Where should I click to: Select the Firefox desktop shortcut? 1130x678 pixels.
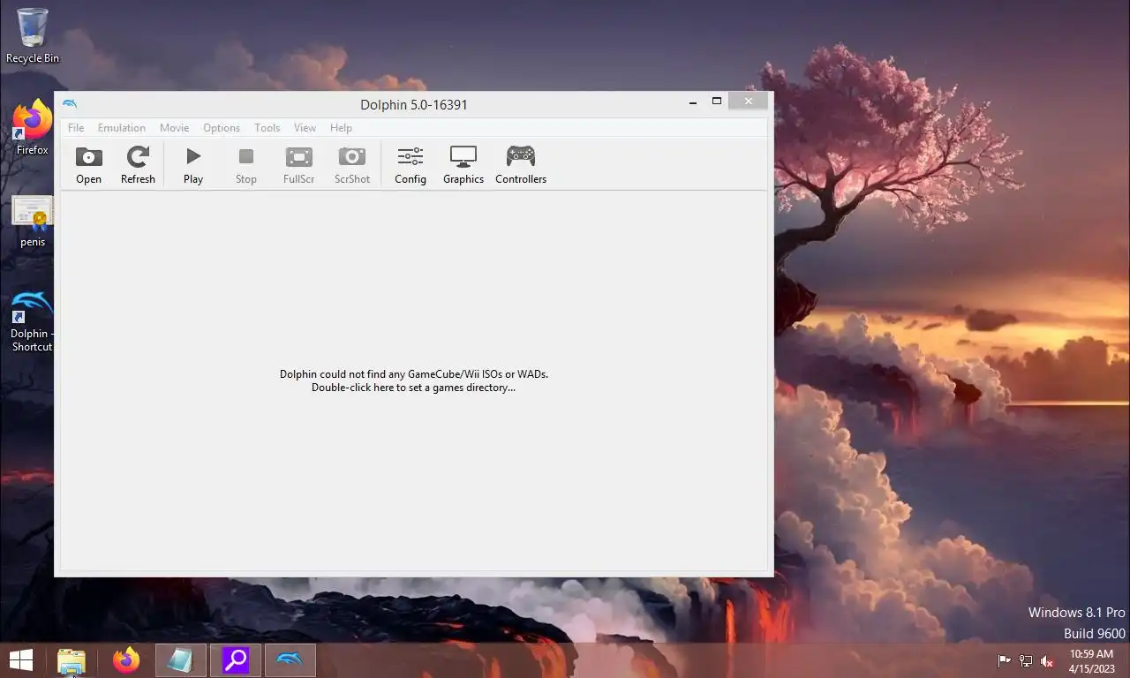click(33, 128)
